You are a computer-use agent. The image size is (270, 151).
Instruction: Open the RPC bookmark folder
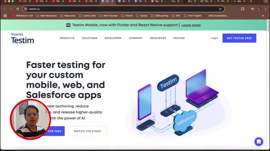(176, 16)
